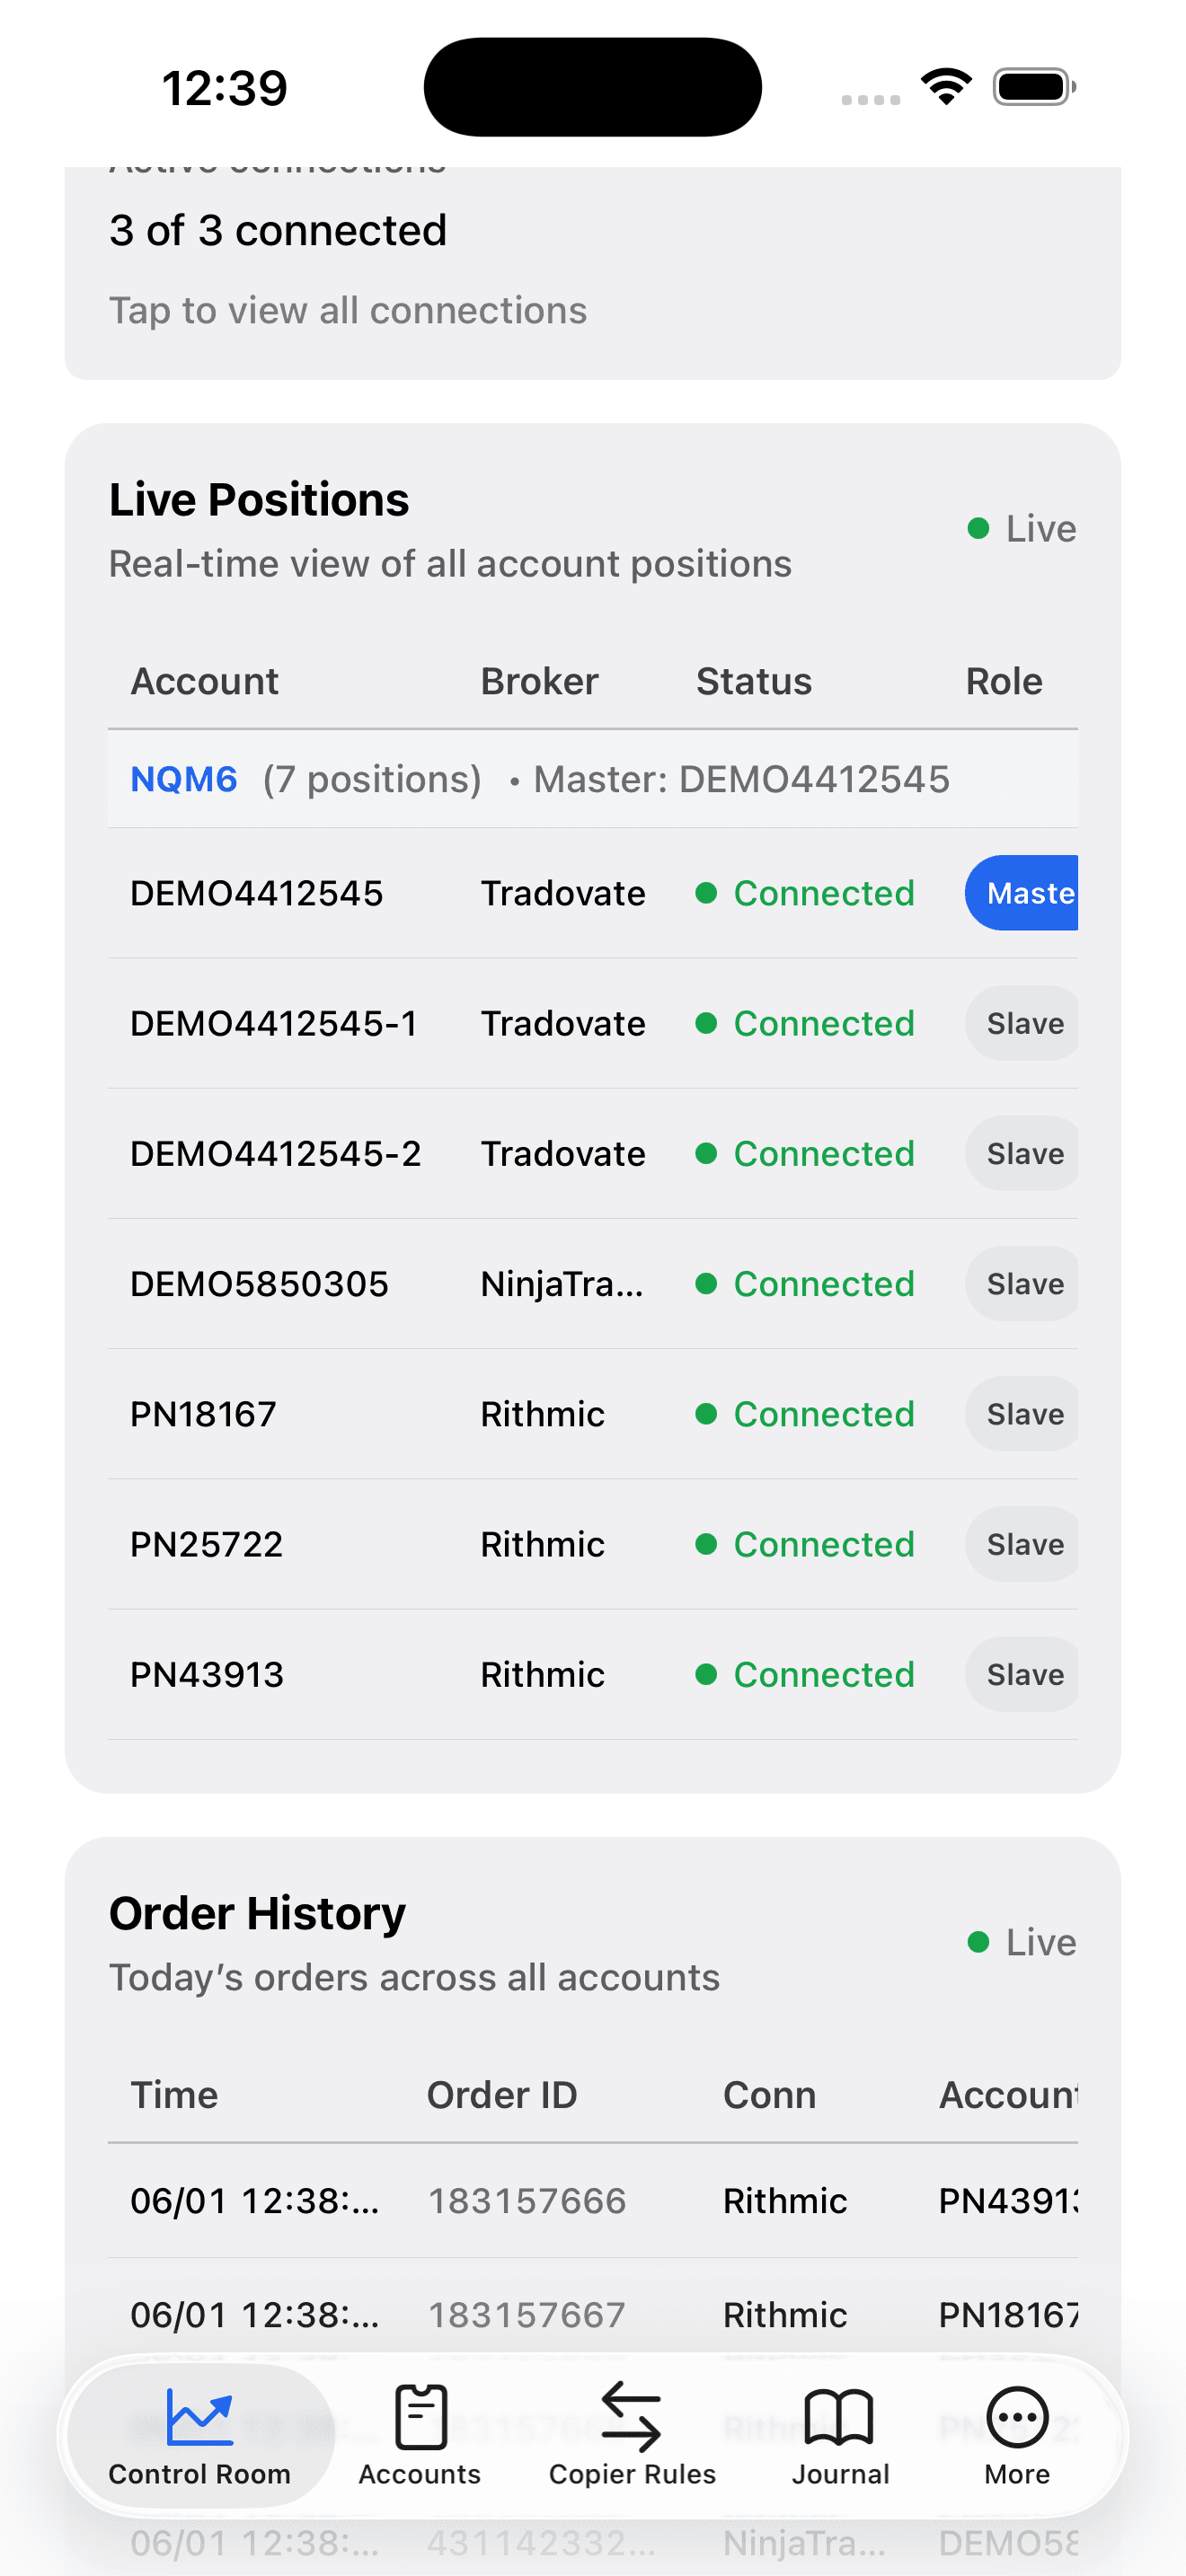Viewport: 1186px width, 2576px height.
Task: Tap the Live Positions heading
Action: (259, 499)
